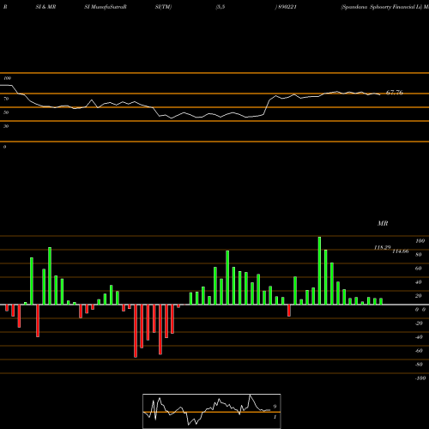Click the tallest green MR bar
Image resolution: width=429 pixels, height=429 pixels.
[x=319, y=270]
